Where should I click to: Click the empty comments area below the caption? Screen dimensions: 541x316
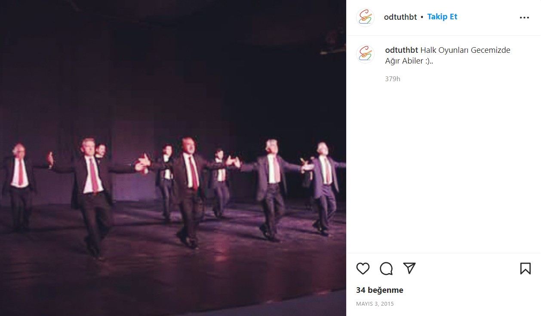(x=443, y=167)
